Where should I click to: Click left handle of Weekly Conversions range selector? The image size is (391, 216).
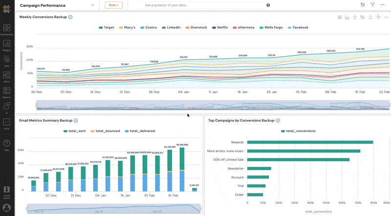pos(37,105)
